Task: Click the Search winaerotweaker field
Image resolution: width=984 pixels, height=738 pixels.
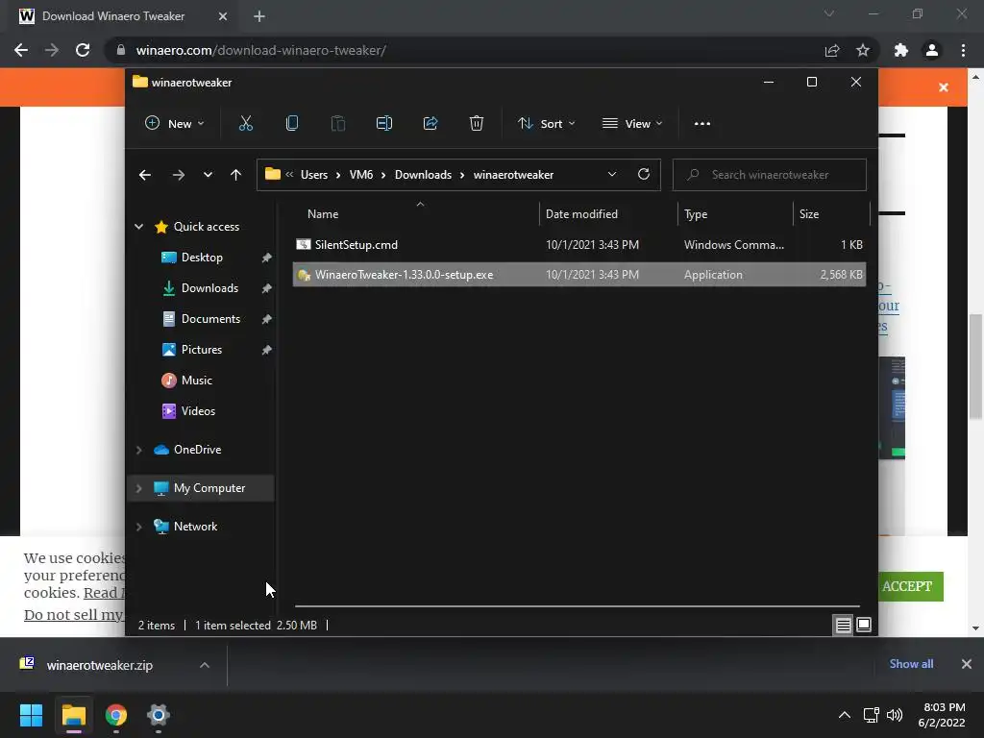Action: [x=770, y=175]
